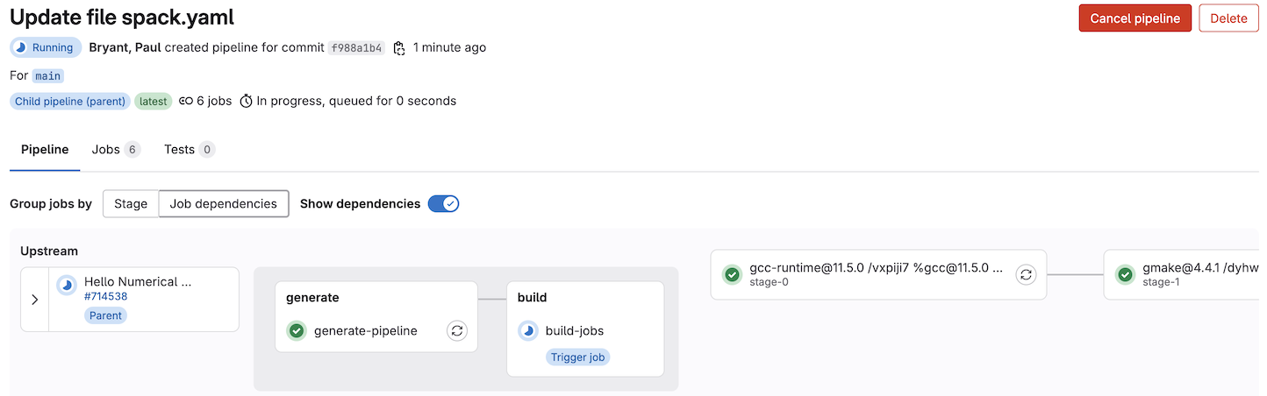Copy commit SHA with clipboard icon

tap(399, 48)
